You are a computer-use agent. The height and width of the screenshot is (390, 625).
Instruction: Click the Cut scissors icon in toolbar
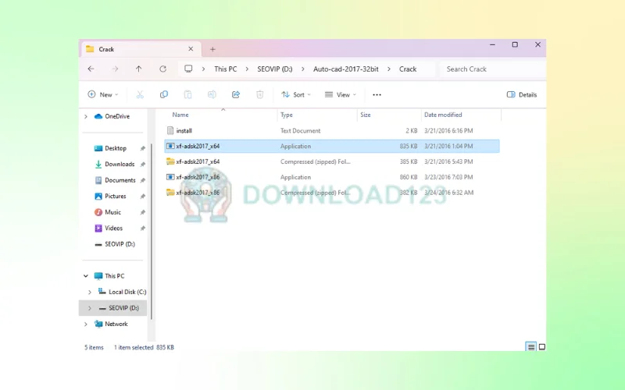click(x=140, y=94)
